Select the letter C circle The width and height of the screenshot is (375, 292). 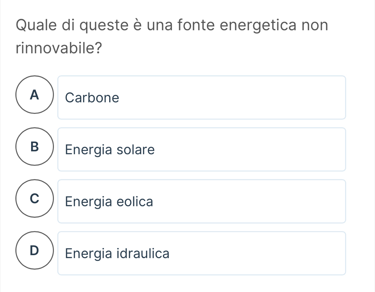[35, 198]
